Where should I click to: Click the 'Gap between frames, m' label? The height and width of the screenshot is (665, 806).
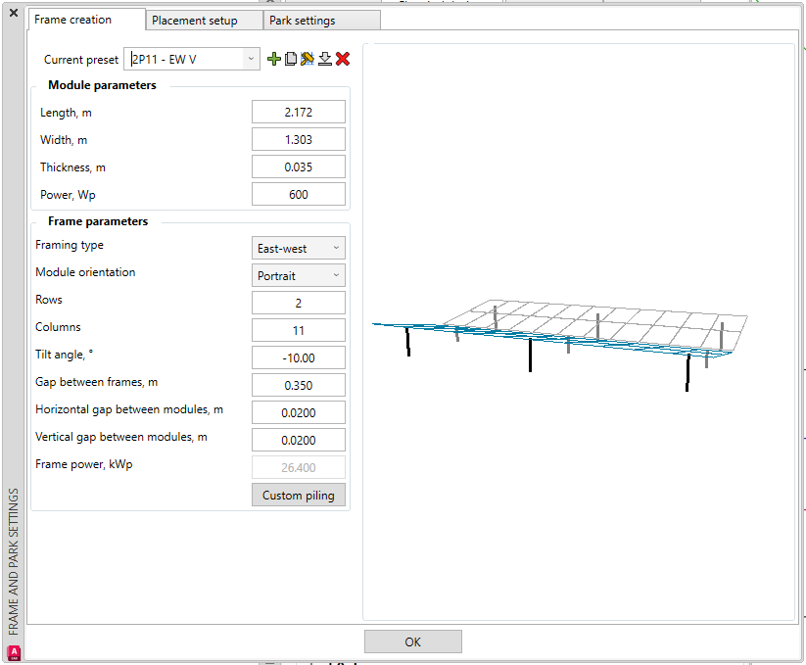[97, 382]
